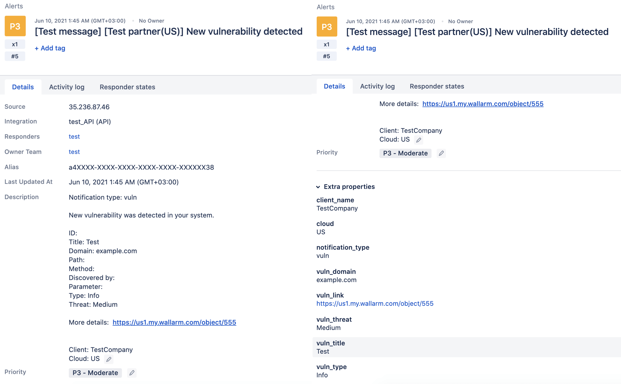
Task: Switch to Responder states tab in right panel
Action: coord(437,86)
